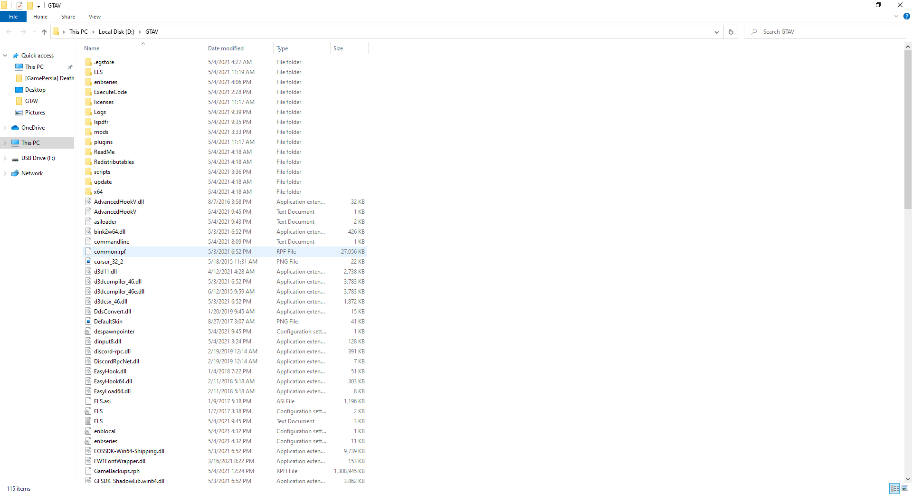Screen dimensions: 912x494
Task: Expand the ribbon with the chevron
Action: click(896, 16)
